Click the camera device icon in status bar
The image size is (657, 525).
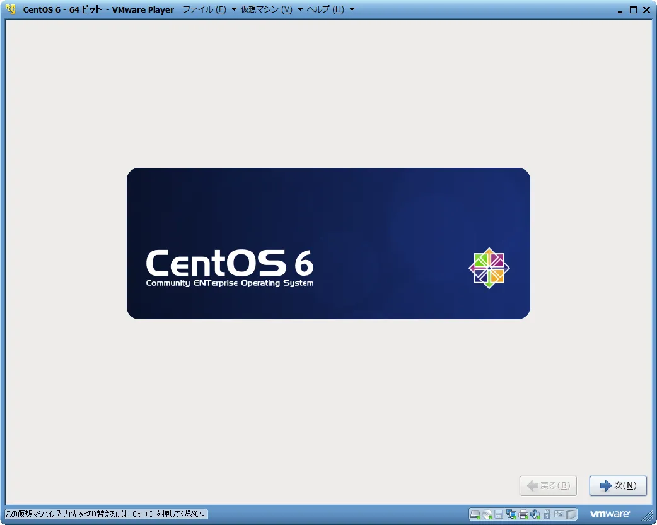pyautogui.click(x=559, y=514)
